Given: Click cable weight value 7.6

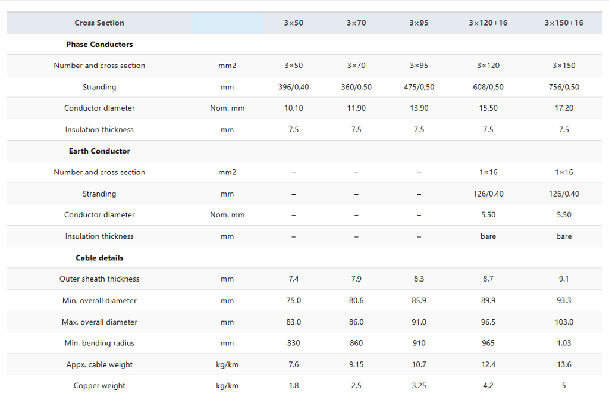Looking at the screenshot, I should [x=294, y=365].
